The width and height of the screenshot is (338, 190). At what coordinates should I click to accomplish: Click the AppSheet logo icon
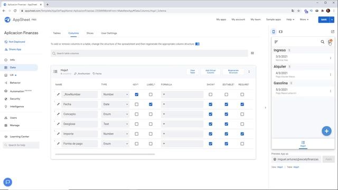(x=7, y=20)
